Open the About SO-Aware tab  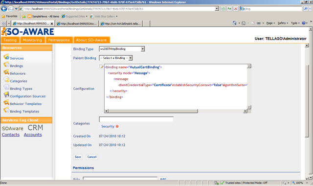pyautogui.click(x=91, y=40)
